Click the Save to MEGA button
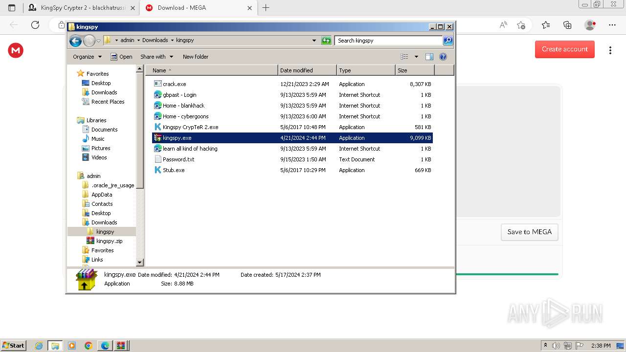Image resolution: width=626 pixels, height=352 pixels. point(530,232)
